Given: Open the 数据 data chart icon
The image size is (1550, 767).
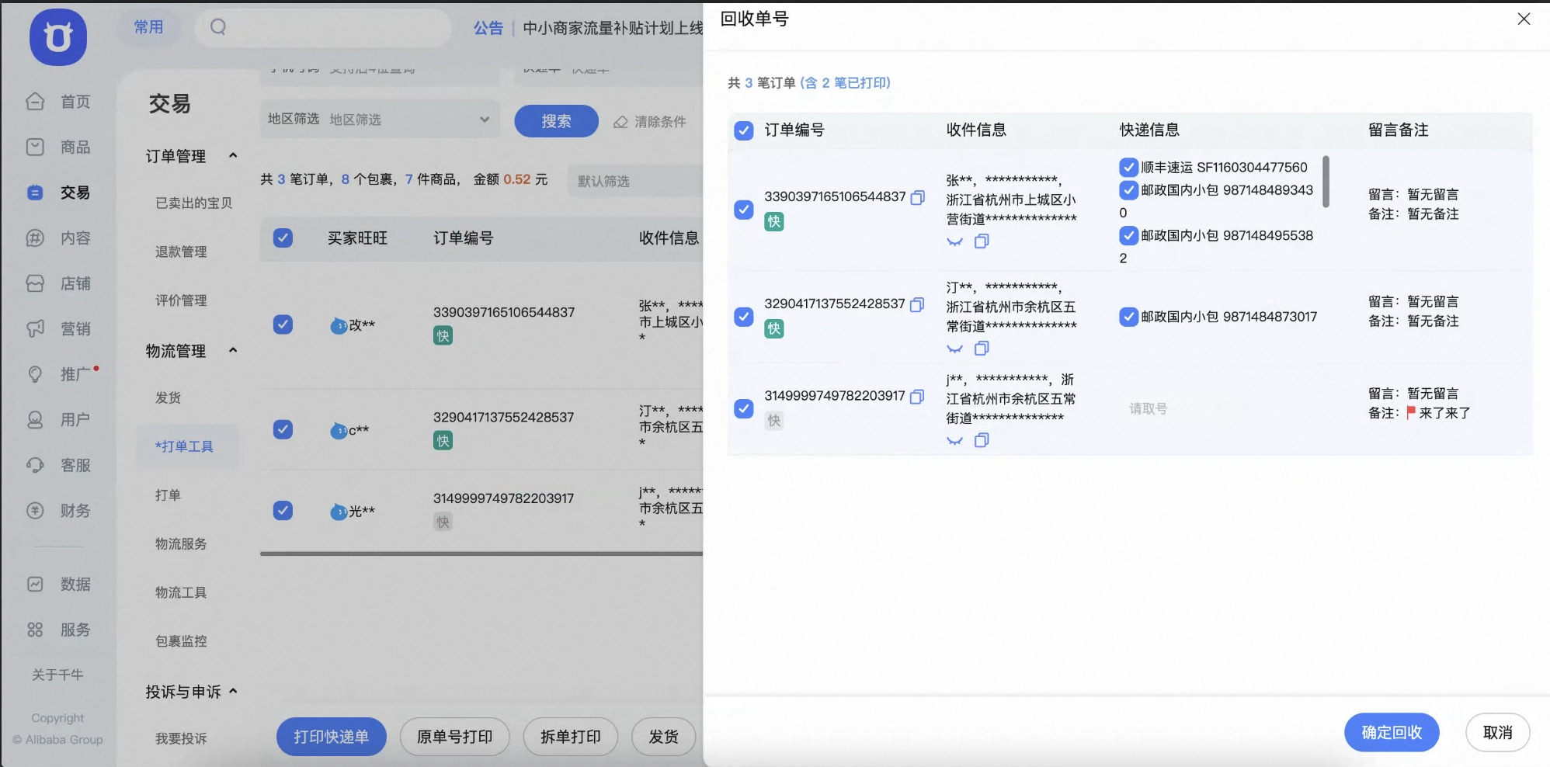Looking at the screenshot, I should (35, 584).
